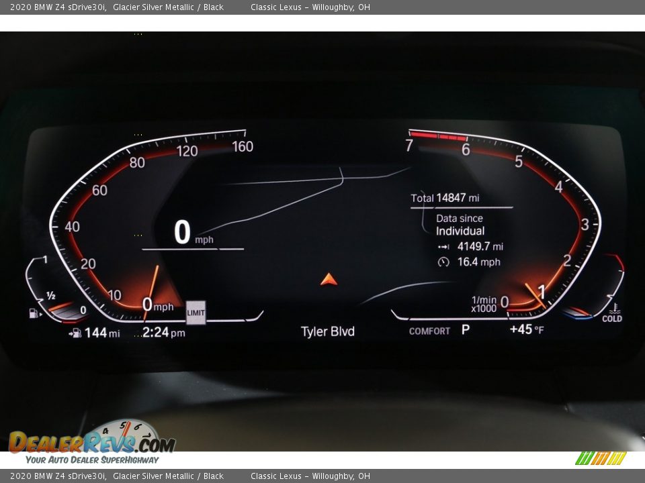Image resolution: width=645 pixels, height=483 pixels.
Task: Click the 4149.7 mi trip value
Action: pos(480,246)
